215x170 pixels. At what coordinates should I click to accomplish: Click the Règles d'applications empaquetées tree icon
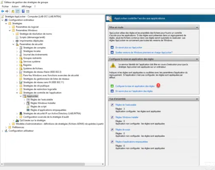click(x=28, y=110)
